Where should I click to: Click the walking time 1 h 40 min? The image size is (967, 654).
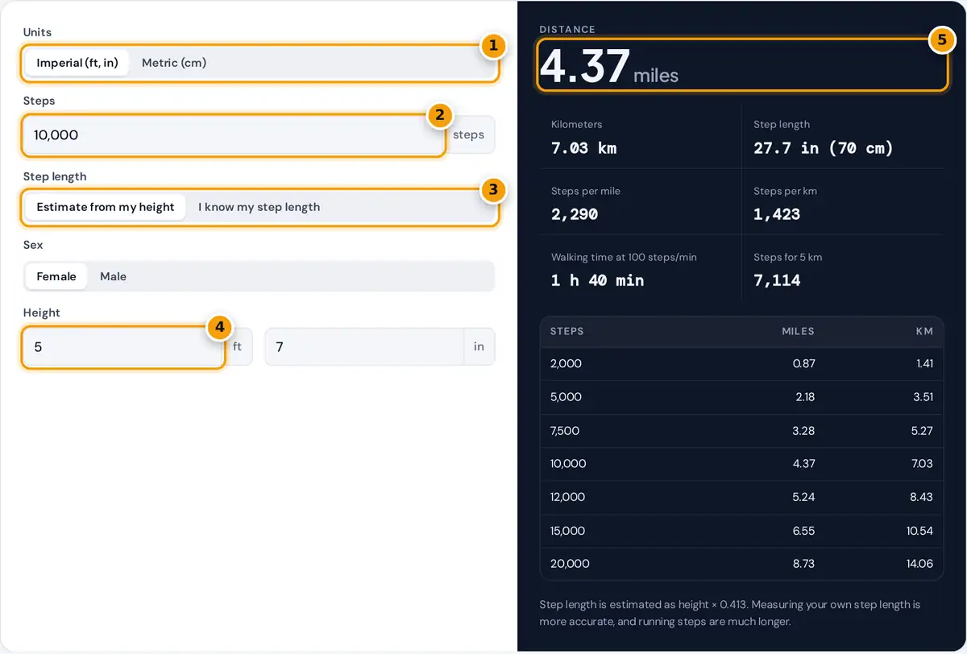tap(598, 280)
